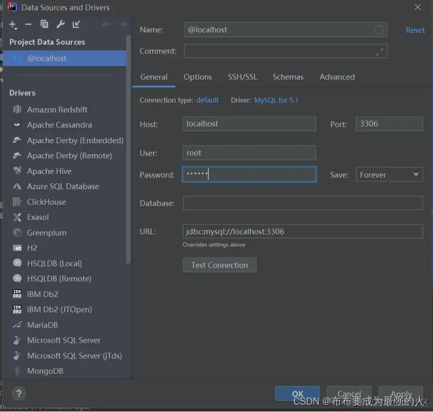433x412 pixels.
Task: Change driver via MySQL for 5.1 link
Action: pos(276,100)
